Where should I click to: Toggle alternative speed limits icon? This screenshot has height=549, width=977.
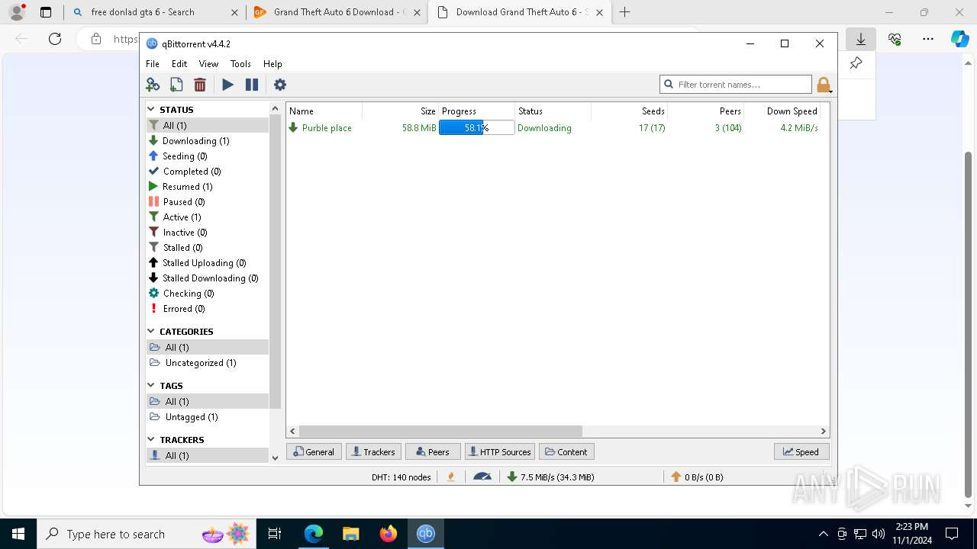pyautogui.click(x=482, y=477)
